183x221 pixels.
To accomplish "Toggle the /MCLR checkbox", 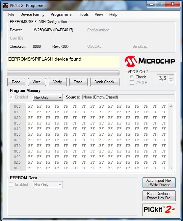I will click(x=132, y=82).
